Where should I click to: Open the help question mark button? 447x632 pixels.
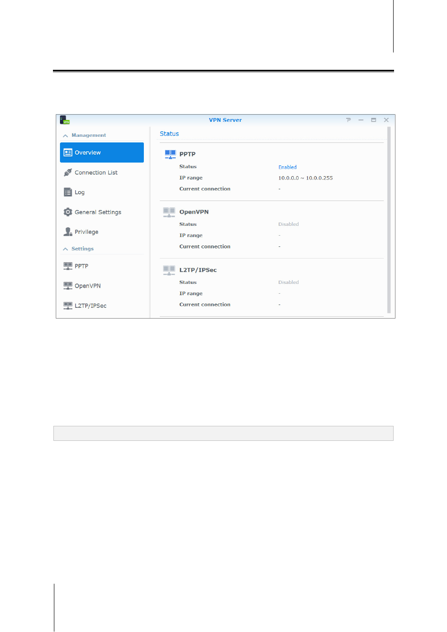pyautogui.click(x=349, y=120)
